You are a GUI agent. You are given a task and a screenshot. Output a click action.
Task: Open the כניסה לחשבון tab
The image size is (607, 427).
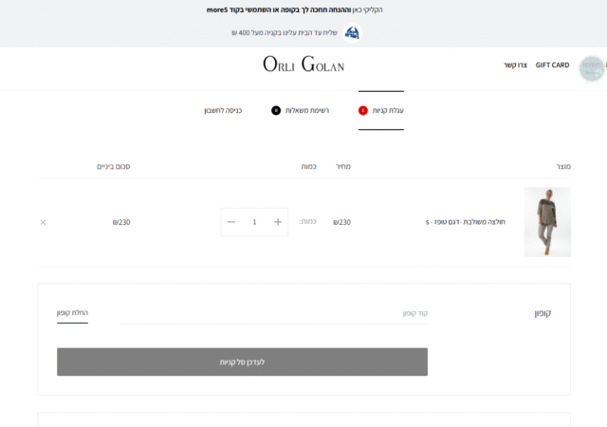click(x=223, y=111)
